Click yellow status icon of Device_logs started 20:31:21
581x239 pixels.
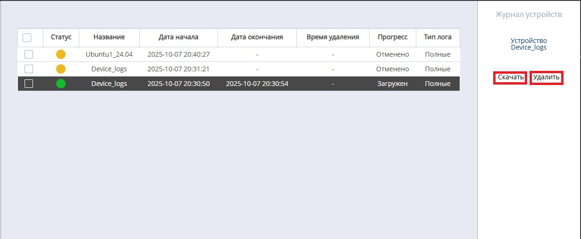pos(61,69)
